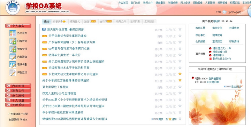
Task: Open 校园论坛 in top navigation
Action: pyautogui.click(x=235, y=3)
